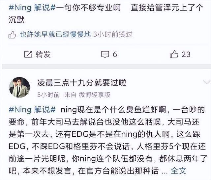211x180 pixels.
Task: Click the small thumbs-up icon beside 也許她早就已經慢慢地
Action: 12,34
